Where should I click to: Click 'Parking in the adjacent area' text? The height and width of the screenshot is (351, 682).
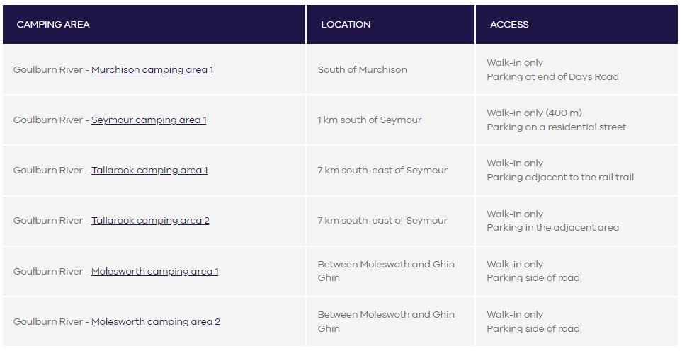click(x=552, y=228)
